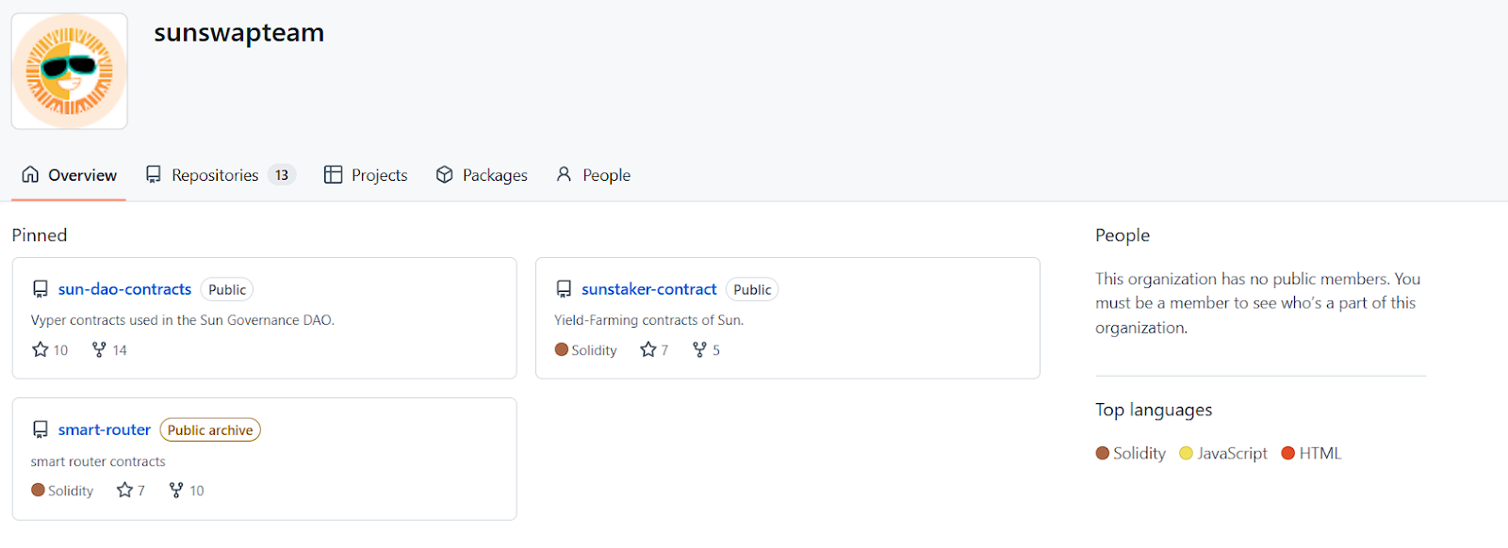
Task: View stargazers of sunstaker-contract (7 stars)
Action: point(654,349)
